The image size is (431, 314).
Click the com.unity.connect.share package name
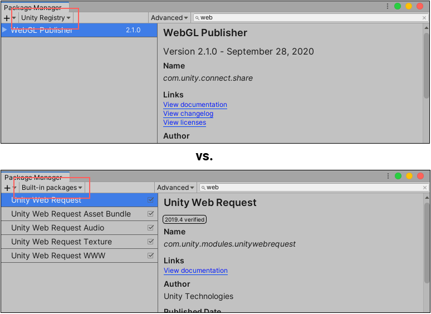[208, 78]
